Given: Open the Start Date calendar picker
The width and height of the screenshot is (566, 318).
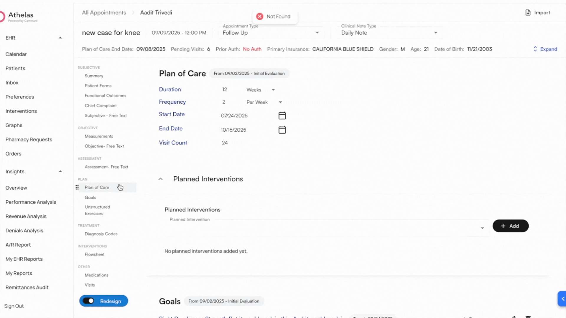Looking at the screenshot, I should point(282,115).
